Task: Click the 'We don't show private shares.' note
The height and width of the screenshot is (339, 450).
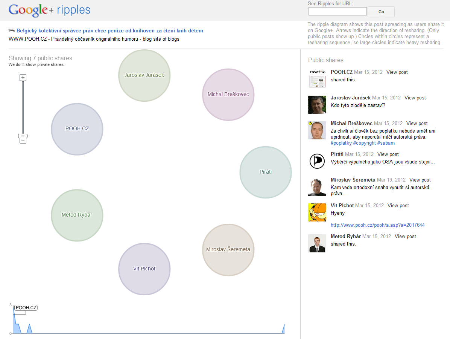Action: pos(36,65)
